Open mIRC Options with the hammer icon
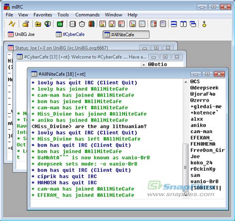 (x=26, y=24)
